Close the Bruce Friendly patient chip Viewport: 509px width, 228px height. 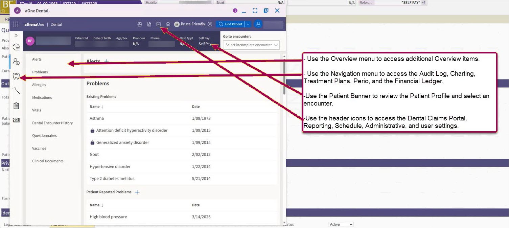point(210,24)
